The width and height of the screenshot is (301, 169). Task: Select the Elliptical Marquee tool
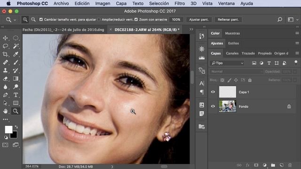(x=16, y=38)
